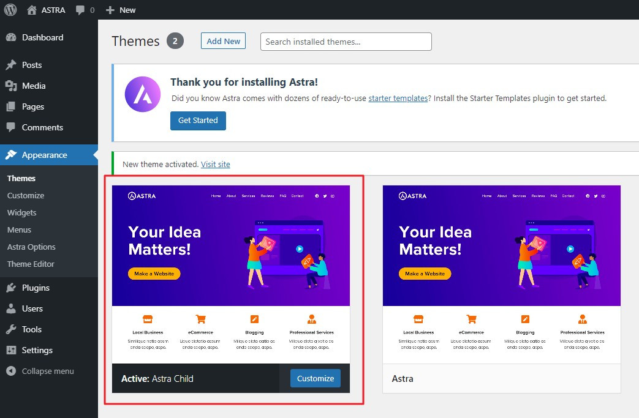Open the Dashboard menu
The width and height of the screenshot is (639, 418).
click(49, 37)
